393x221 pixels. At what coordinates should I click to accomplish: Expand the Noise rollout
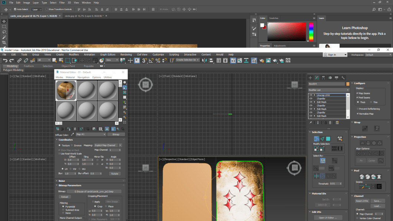pos(62,181)
